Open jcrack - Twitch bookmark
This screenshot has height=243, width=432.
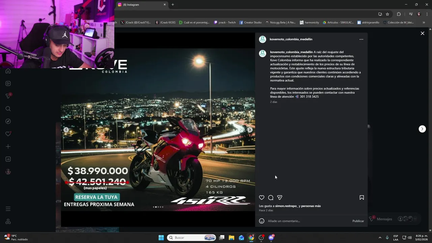point(225,23)
